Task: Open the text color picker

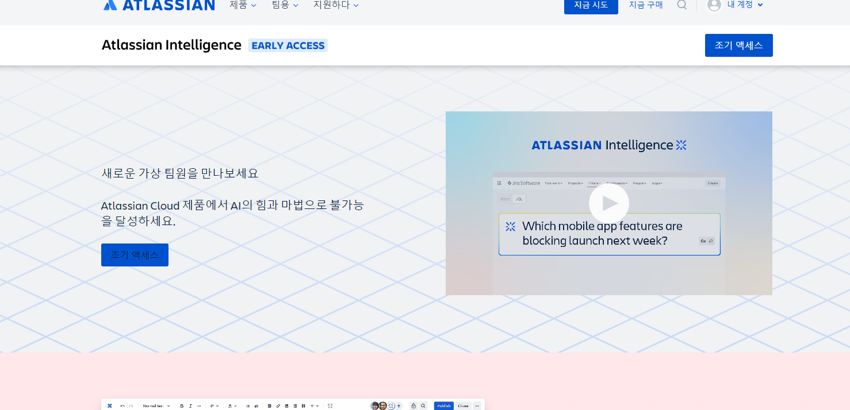Action: (x=232, y=406)
